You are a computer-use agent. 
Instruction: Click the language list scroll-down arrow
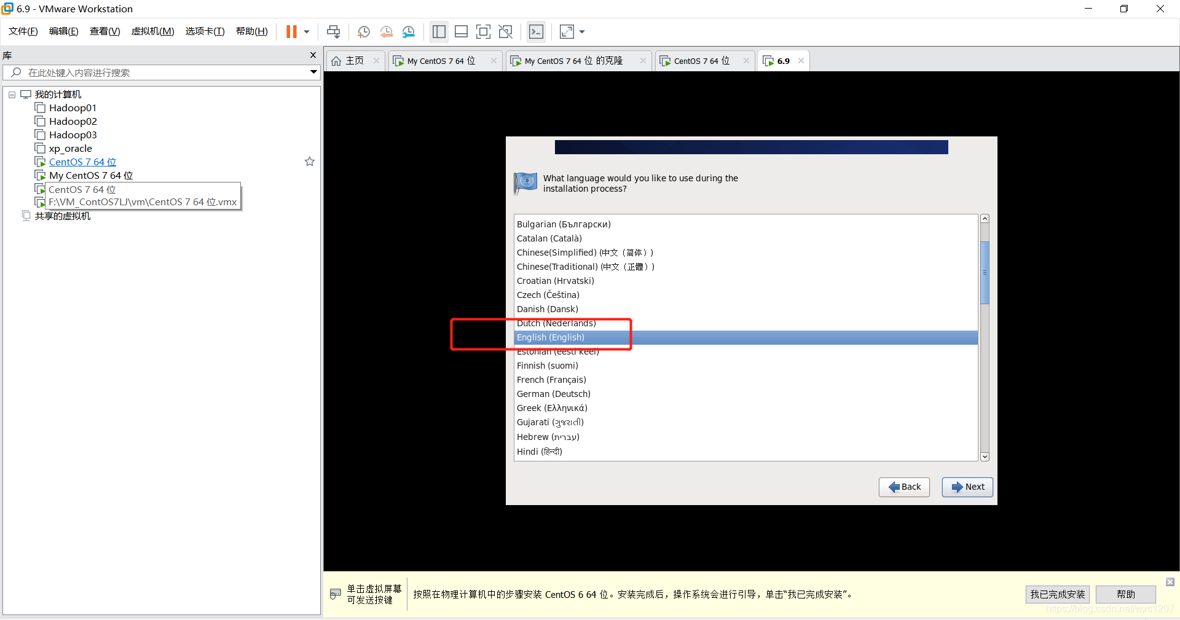click(985, 457)
